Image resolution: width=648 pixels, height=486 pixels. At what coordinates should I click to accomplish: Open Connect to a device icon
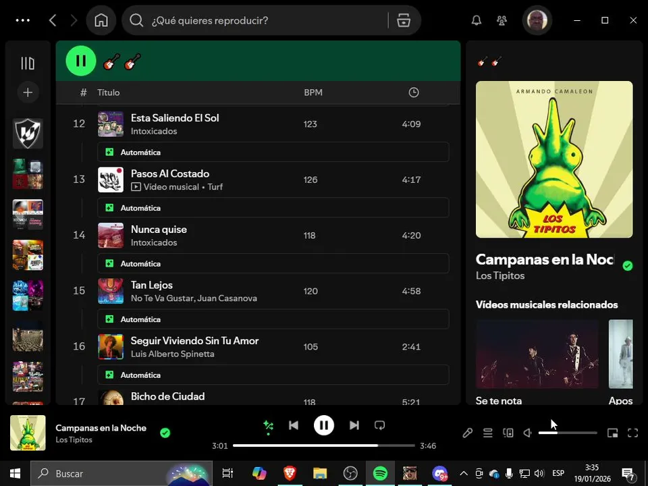click(x=508, y=433)
